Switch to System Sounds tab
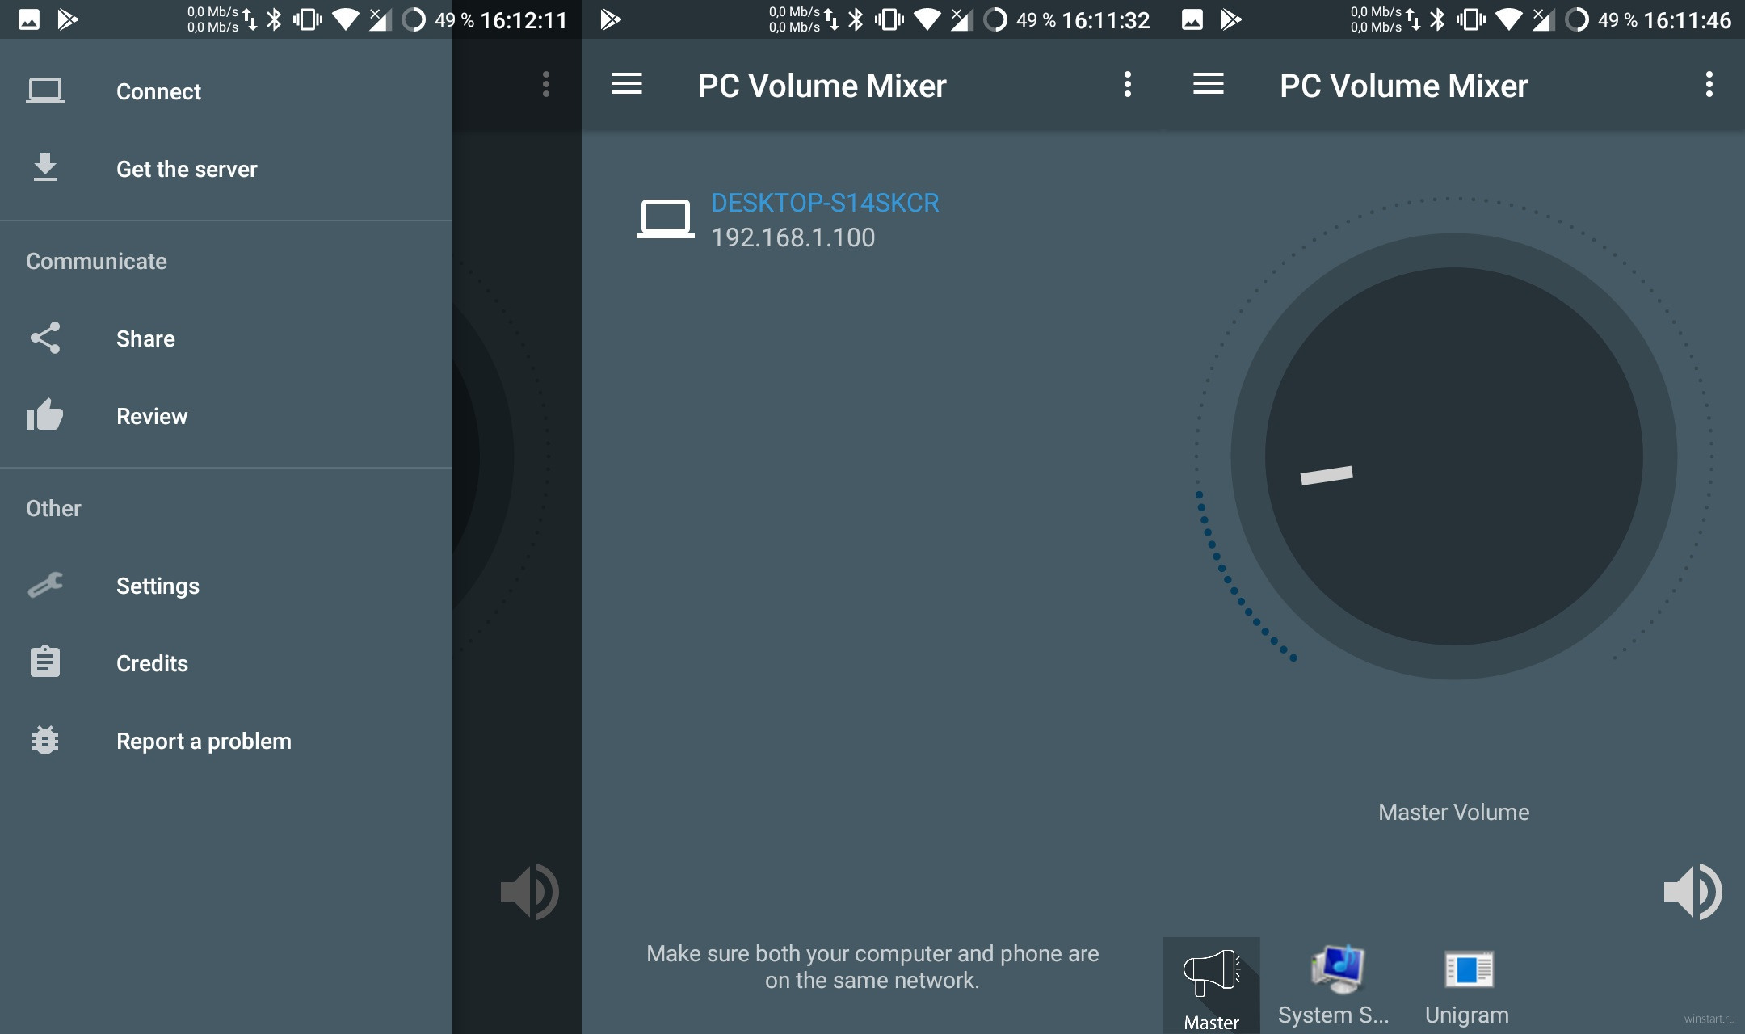The width and height of the screenshot is (1745, 1034). pyautogui.click(x=1333, y=986)
